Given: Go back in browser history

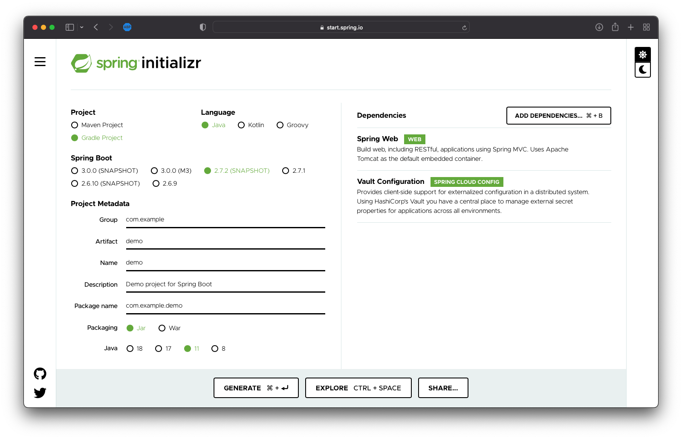Looking at the screenshot, I should click(96, 27).
